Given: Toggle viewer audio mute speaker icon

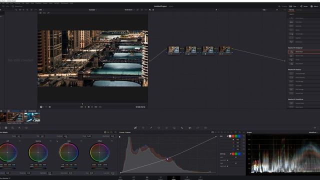Looking at the screenshot, I should pos(50,107).
